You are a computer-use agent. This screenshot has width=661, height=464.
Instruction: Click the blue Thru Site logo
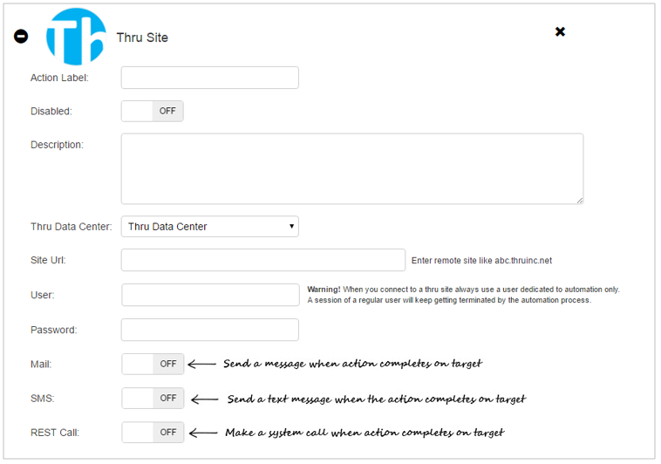pos(76,37)
